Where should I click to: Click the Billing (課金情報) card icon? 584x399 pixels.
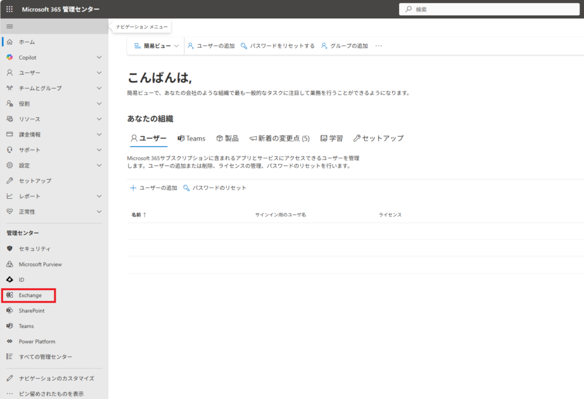10,134
